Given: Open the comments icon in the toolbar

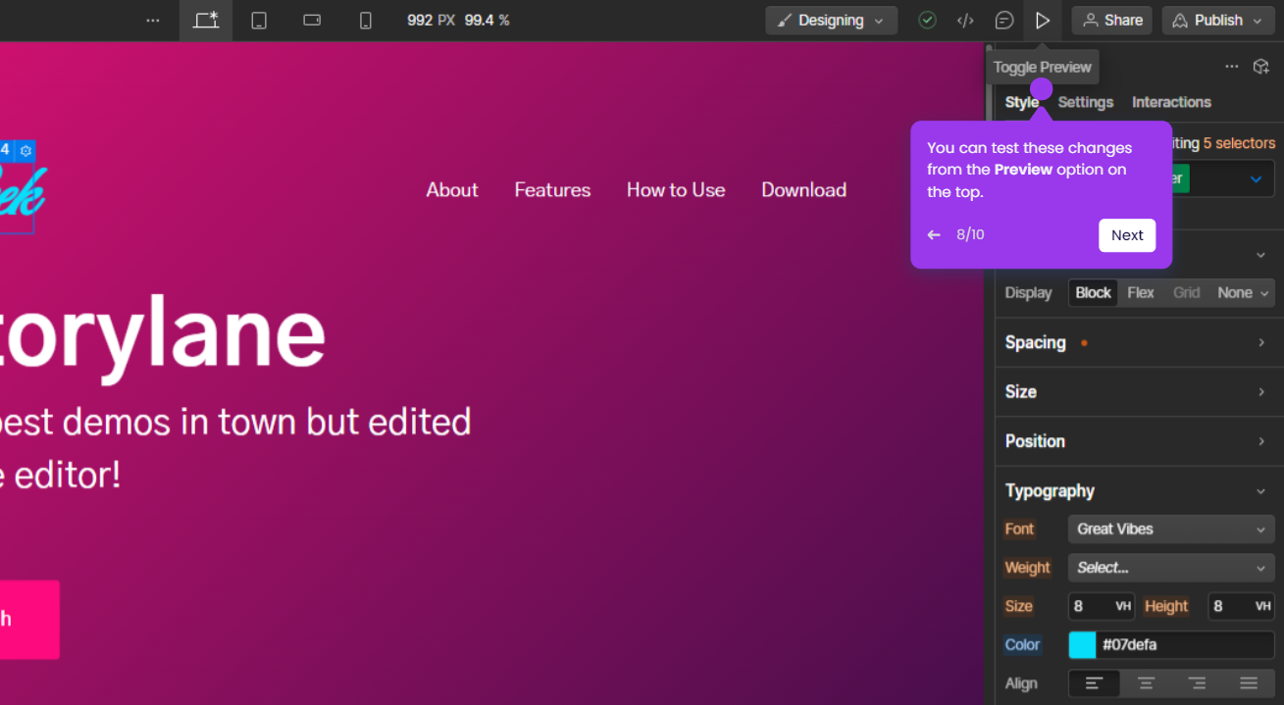Looking at the screenshot, I should click(1003, 20).
